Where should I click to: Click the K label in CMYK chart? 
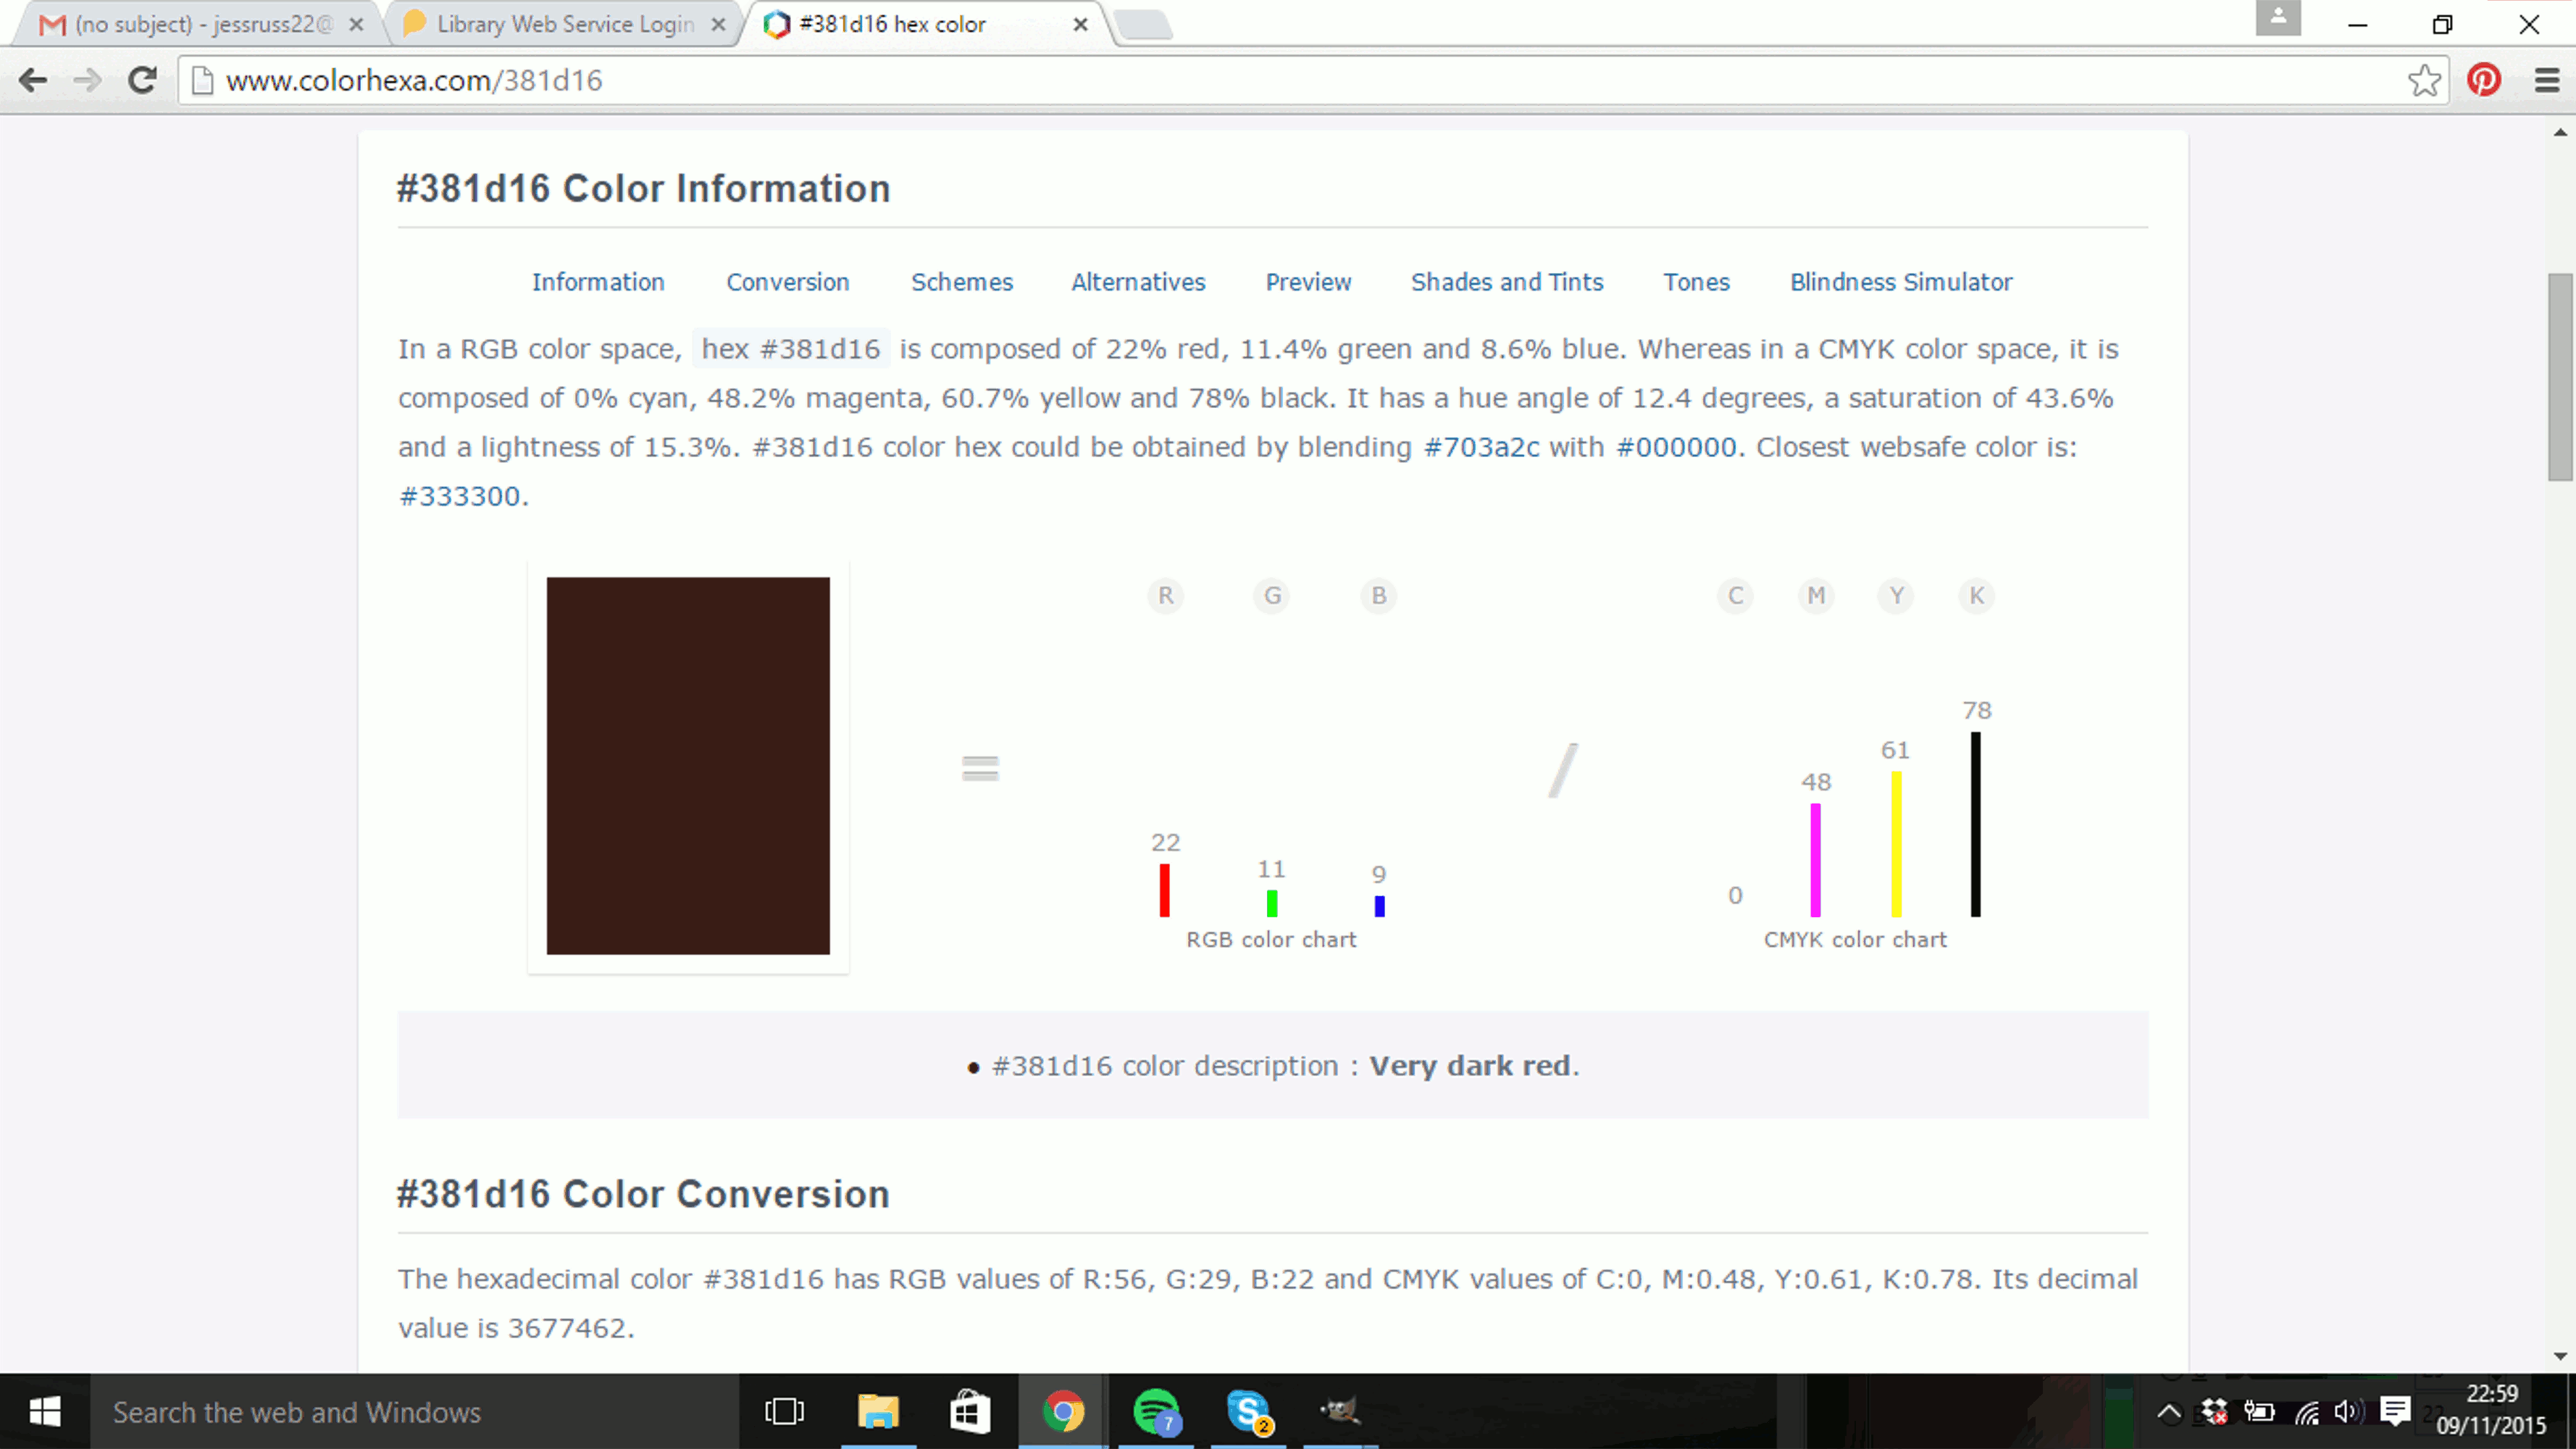pos(1976,596)
